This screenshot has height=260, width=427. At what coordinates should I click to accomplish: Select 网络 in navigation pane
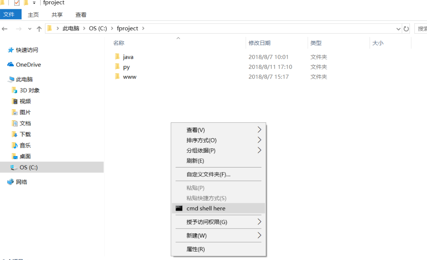click(x=22, y=182)
